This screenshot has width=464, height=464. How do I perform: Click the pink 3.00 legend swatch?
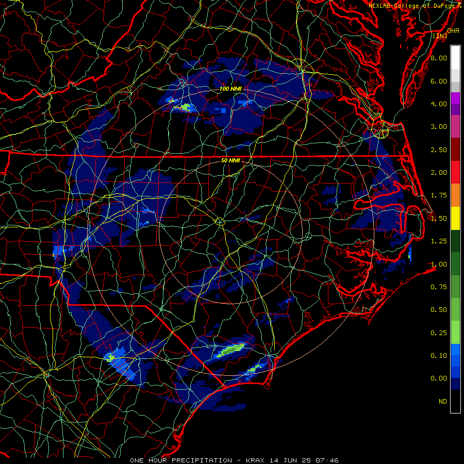[x=455, y=126]
